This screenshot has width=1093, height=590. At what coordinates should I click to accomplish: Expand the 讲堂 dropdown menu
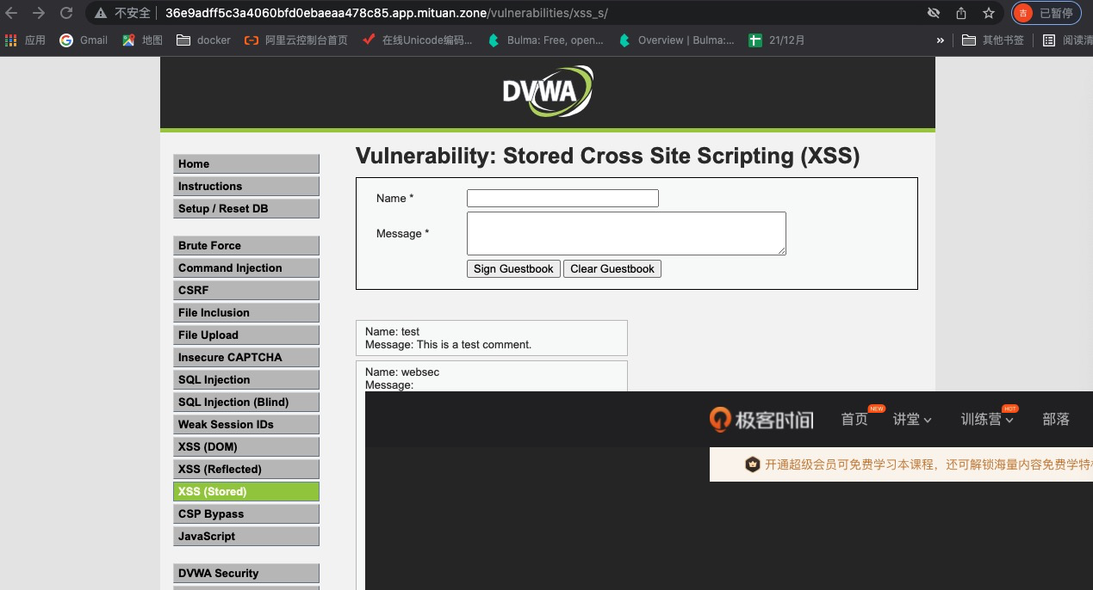click(x=912, y=420)
